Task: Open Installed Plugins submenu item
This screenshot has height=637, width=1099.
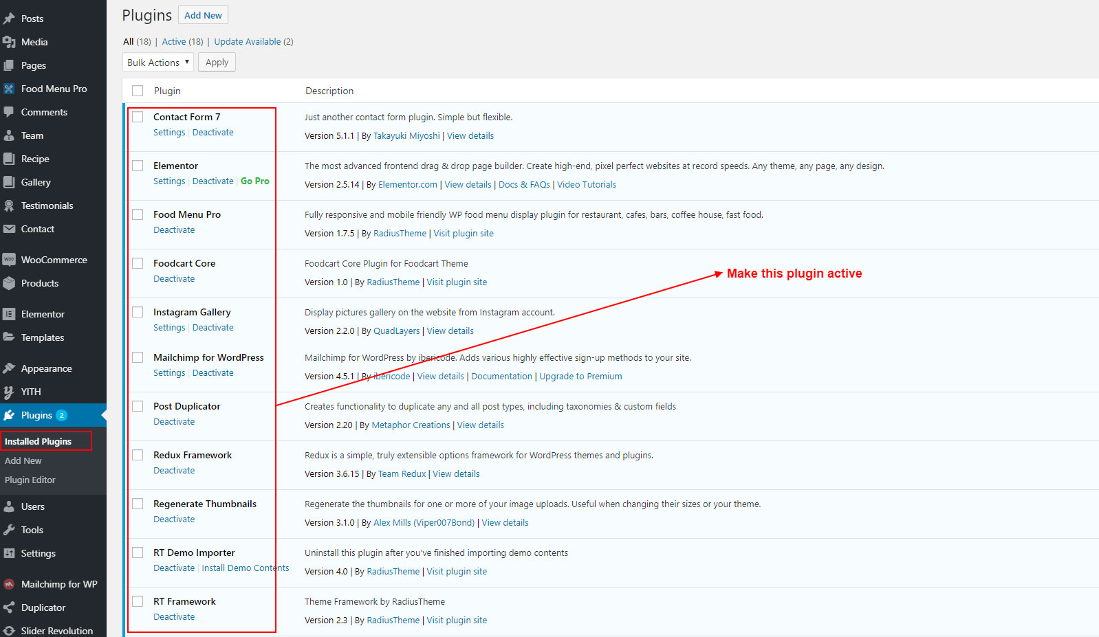Action: (x=38, y=441)
